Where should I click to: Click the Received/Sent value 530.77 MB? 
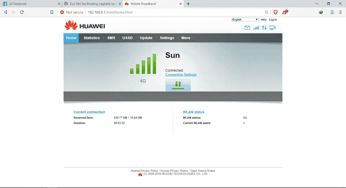coord(121,118)
